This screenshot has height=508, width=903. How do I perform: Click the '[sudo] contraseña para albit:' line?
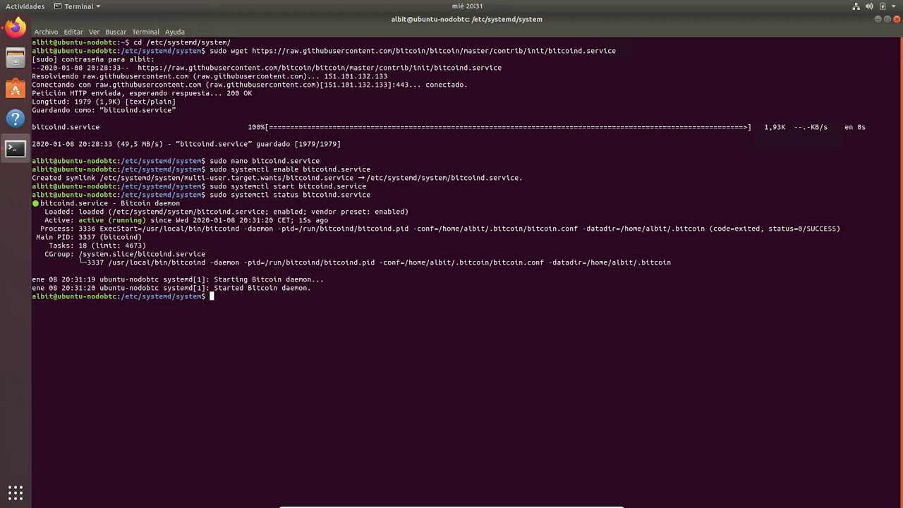pos(93,59)
